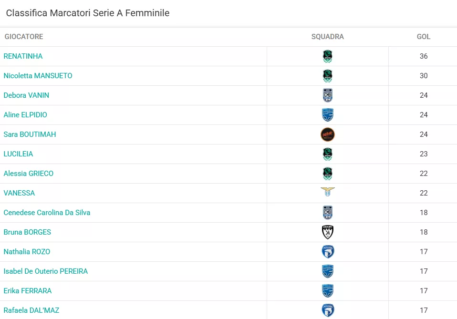This screenshot has width=457, height=319.
Task: Click the blue shield logo beside Aline ELPIDIO
Action: [328, 115]
